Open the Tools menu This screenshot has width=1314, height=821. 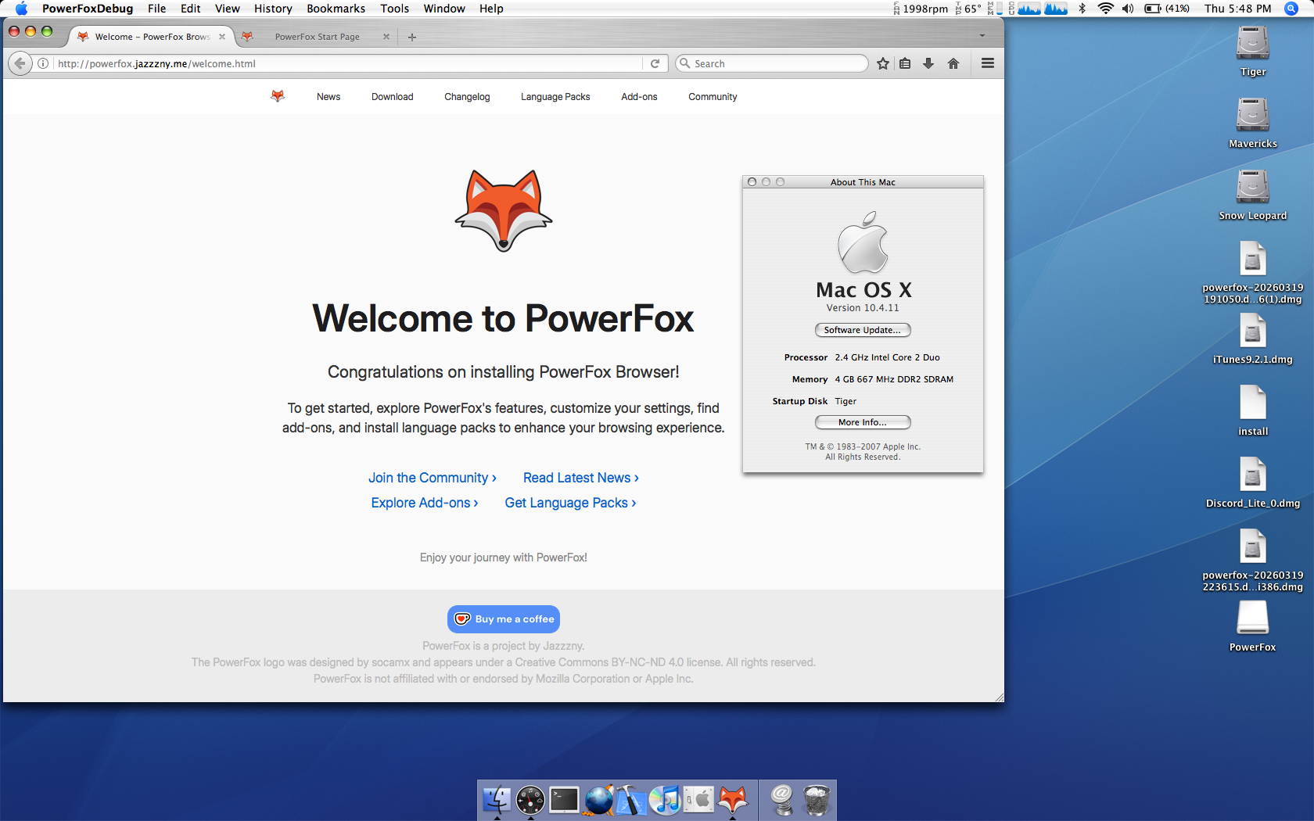click(x=394, y=9)
